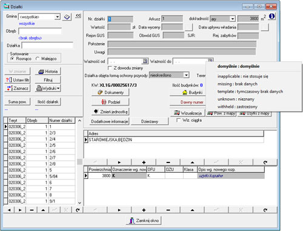The height and width of the screenshot is (231, 303).
Task: Select parcel row 2/3
Action: pyautogui.click(x=39, y=133)
